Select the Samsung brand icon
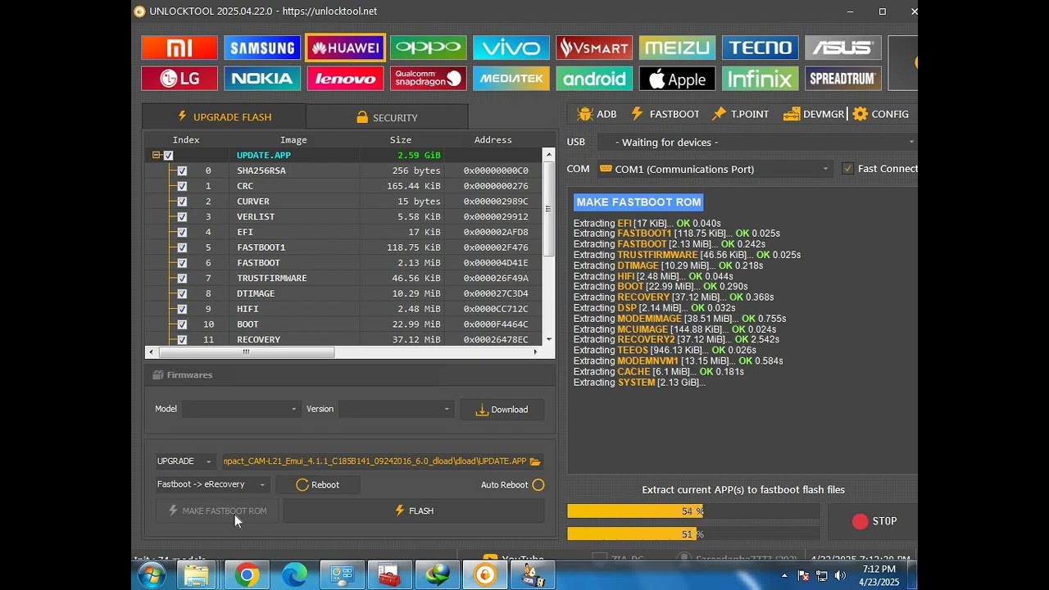Image resolution: width=1049 pixels, height=590 pixels. click(262, 48)
